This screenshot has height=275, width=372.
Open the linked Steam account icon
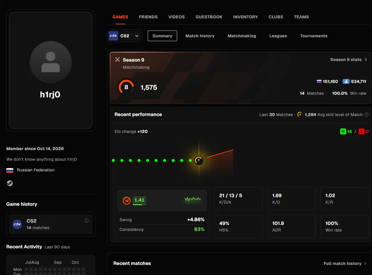click(x=10, y=183)
